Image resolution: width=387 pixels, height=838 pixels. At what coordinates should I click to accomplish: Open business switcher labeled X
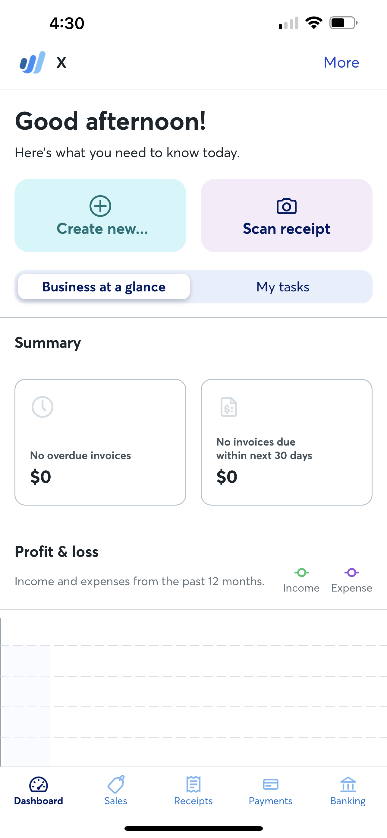pyautogui.click(x=61, y=62)
